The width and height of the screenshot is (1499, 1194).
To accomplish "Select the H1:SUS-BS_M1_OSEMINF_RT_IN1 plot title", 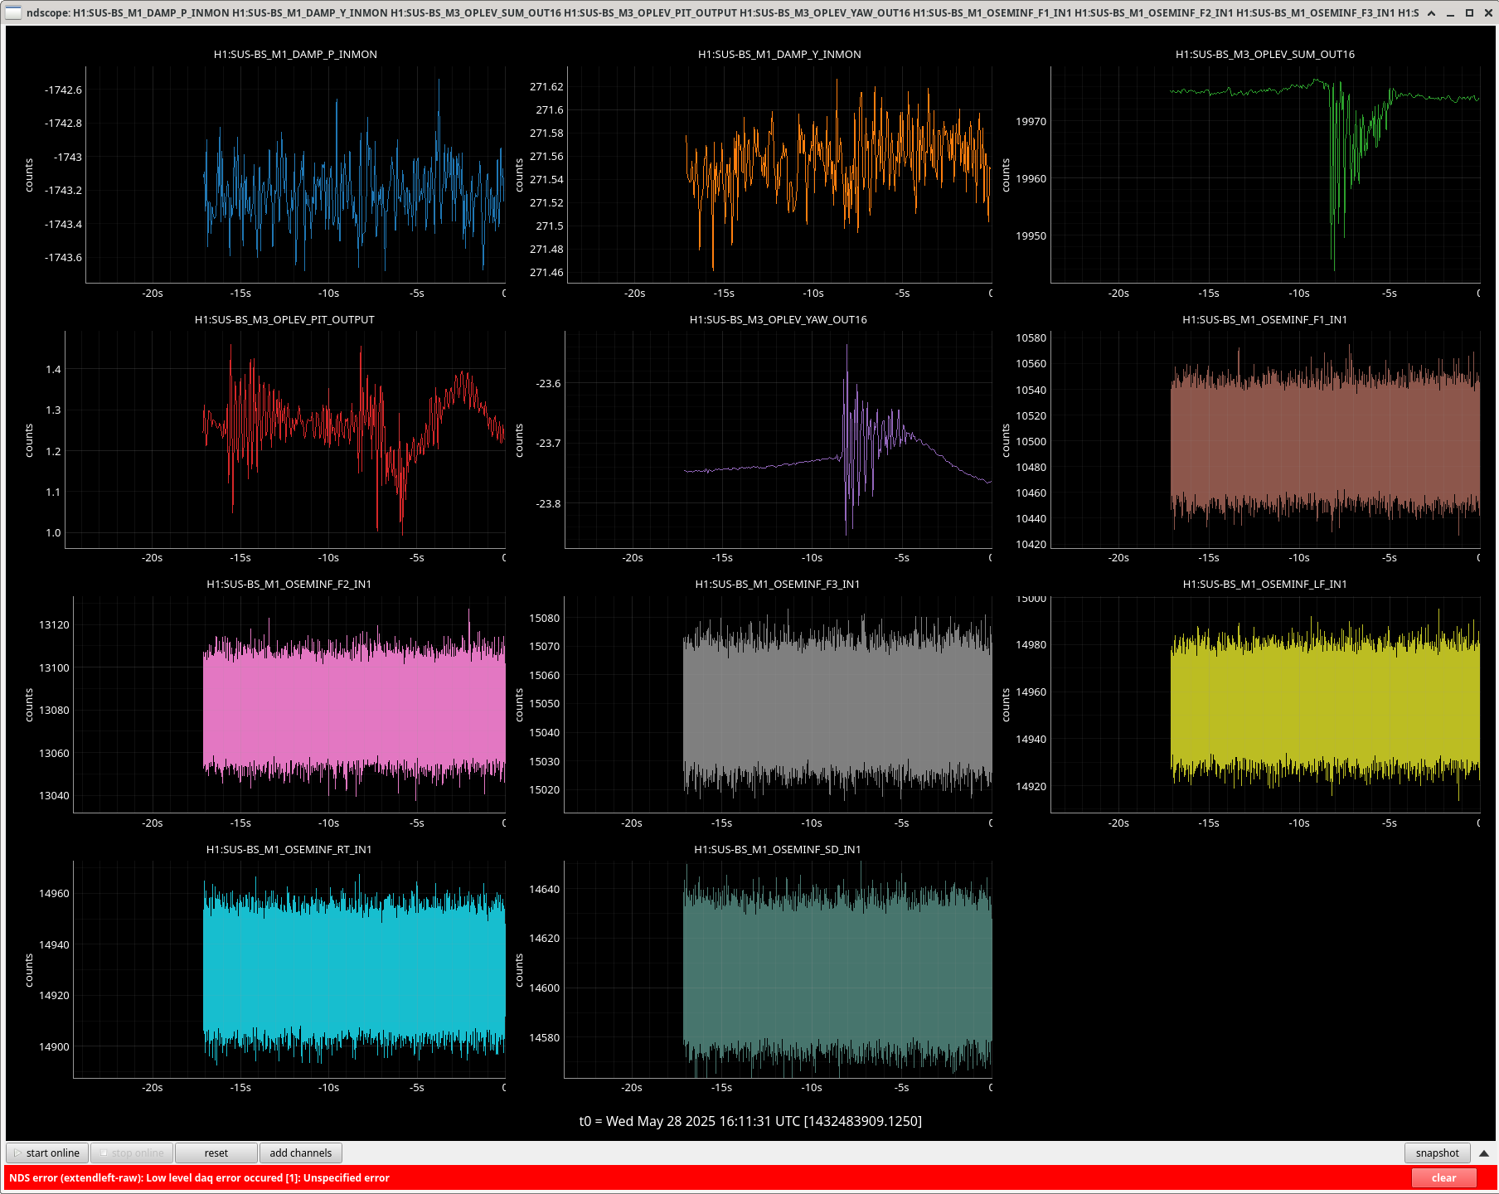I will click(x=289, y=849).
